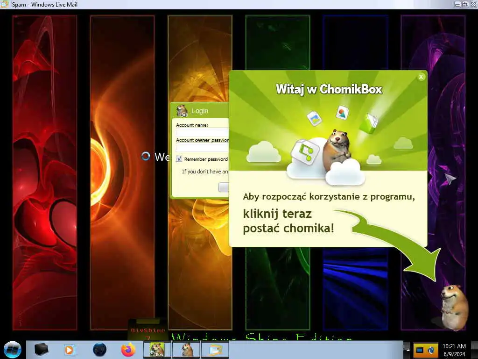Click the green book icon in welcome banner
This screenshot has width=478, height=359.
(x=369, y=123)
